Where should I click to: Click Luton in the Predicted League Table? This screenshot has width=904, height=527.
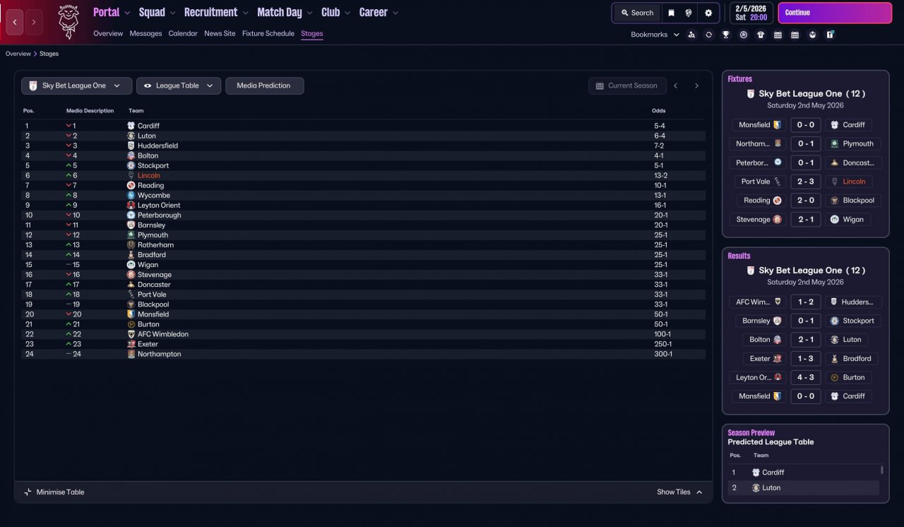(x=771, y=487)
